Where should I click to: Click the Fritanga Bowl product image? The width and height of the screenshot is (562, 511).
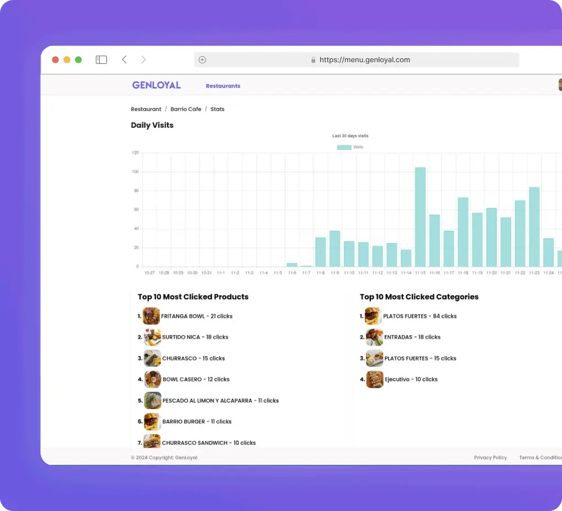152,316
